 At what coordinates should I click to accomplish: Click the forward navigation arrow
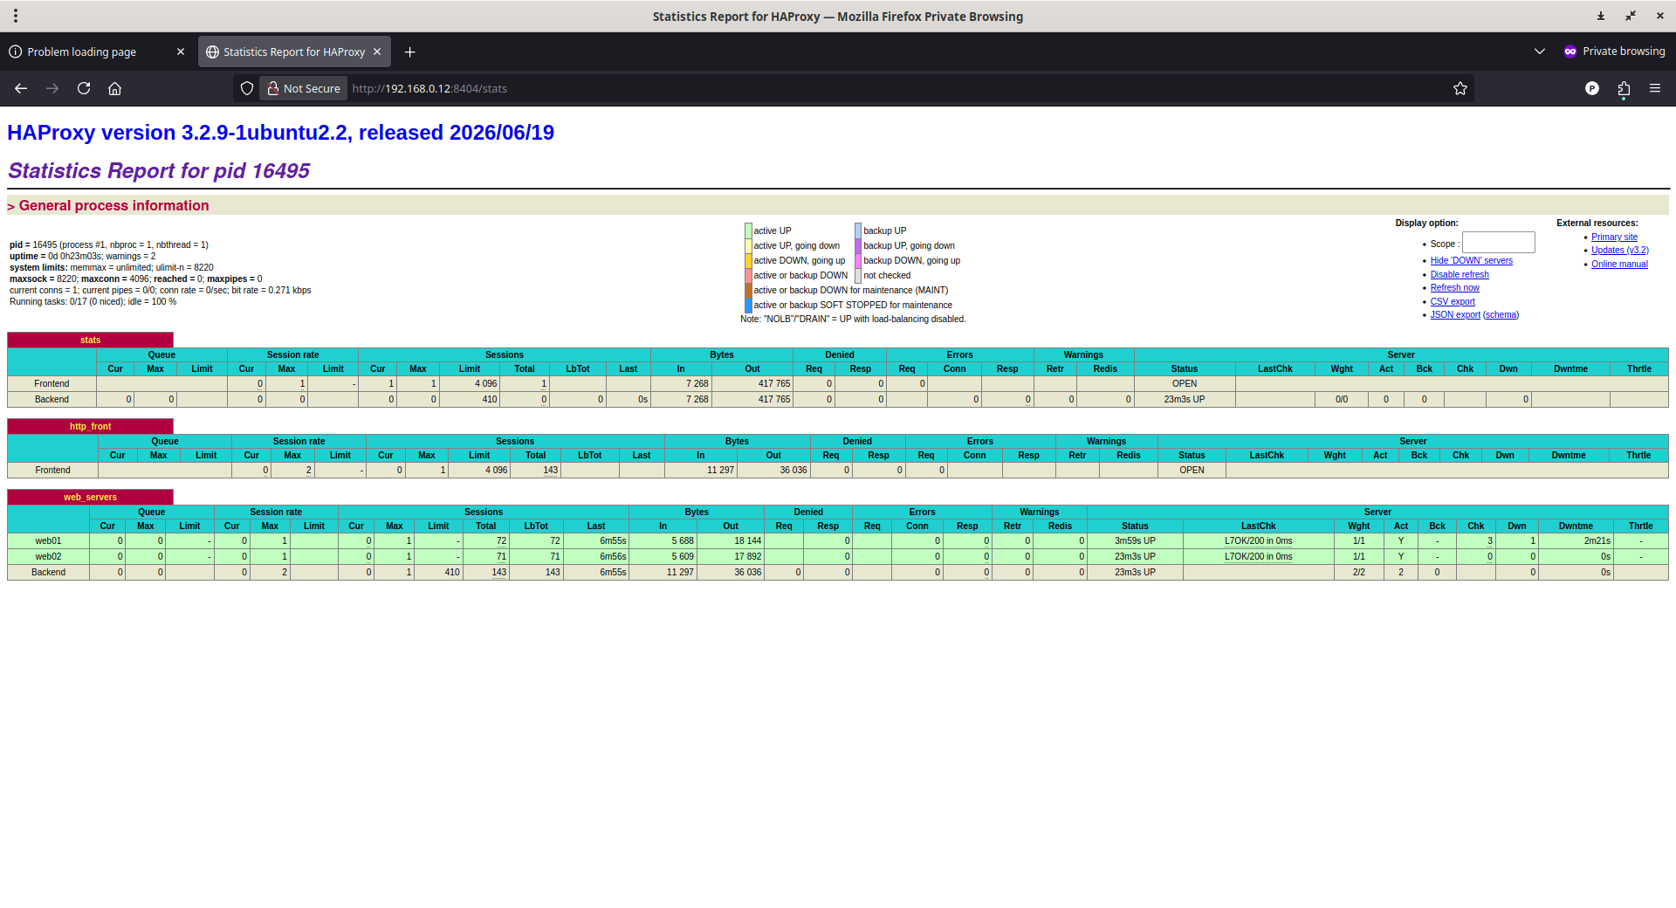click(x=52, y=88)
